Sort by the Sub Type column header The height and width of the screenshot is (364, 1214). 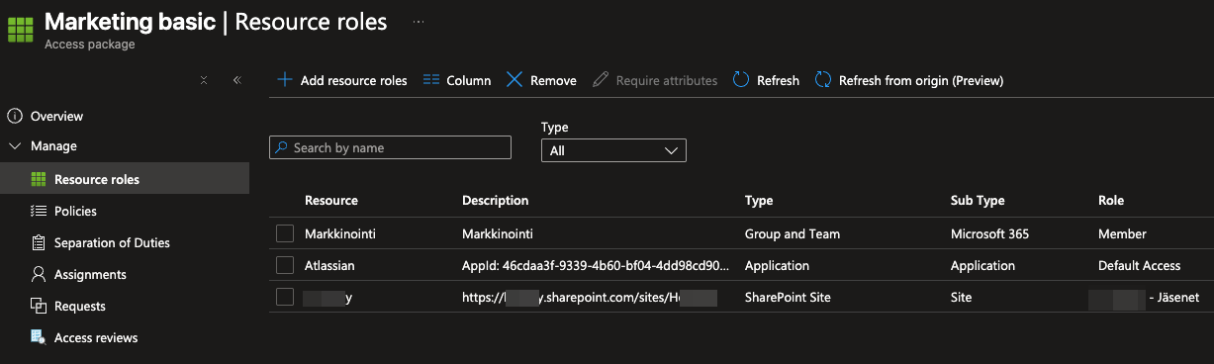pyautogui.click(x=978, y=200)
